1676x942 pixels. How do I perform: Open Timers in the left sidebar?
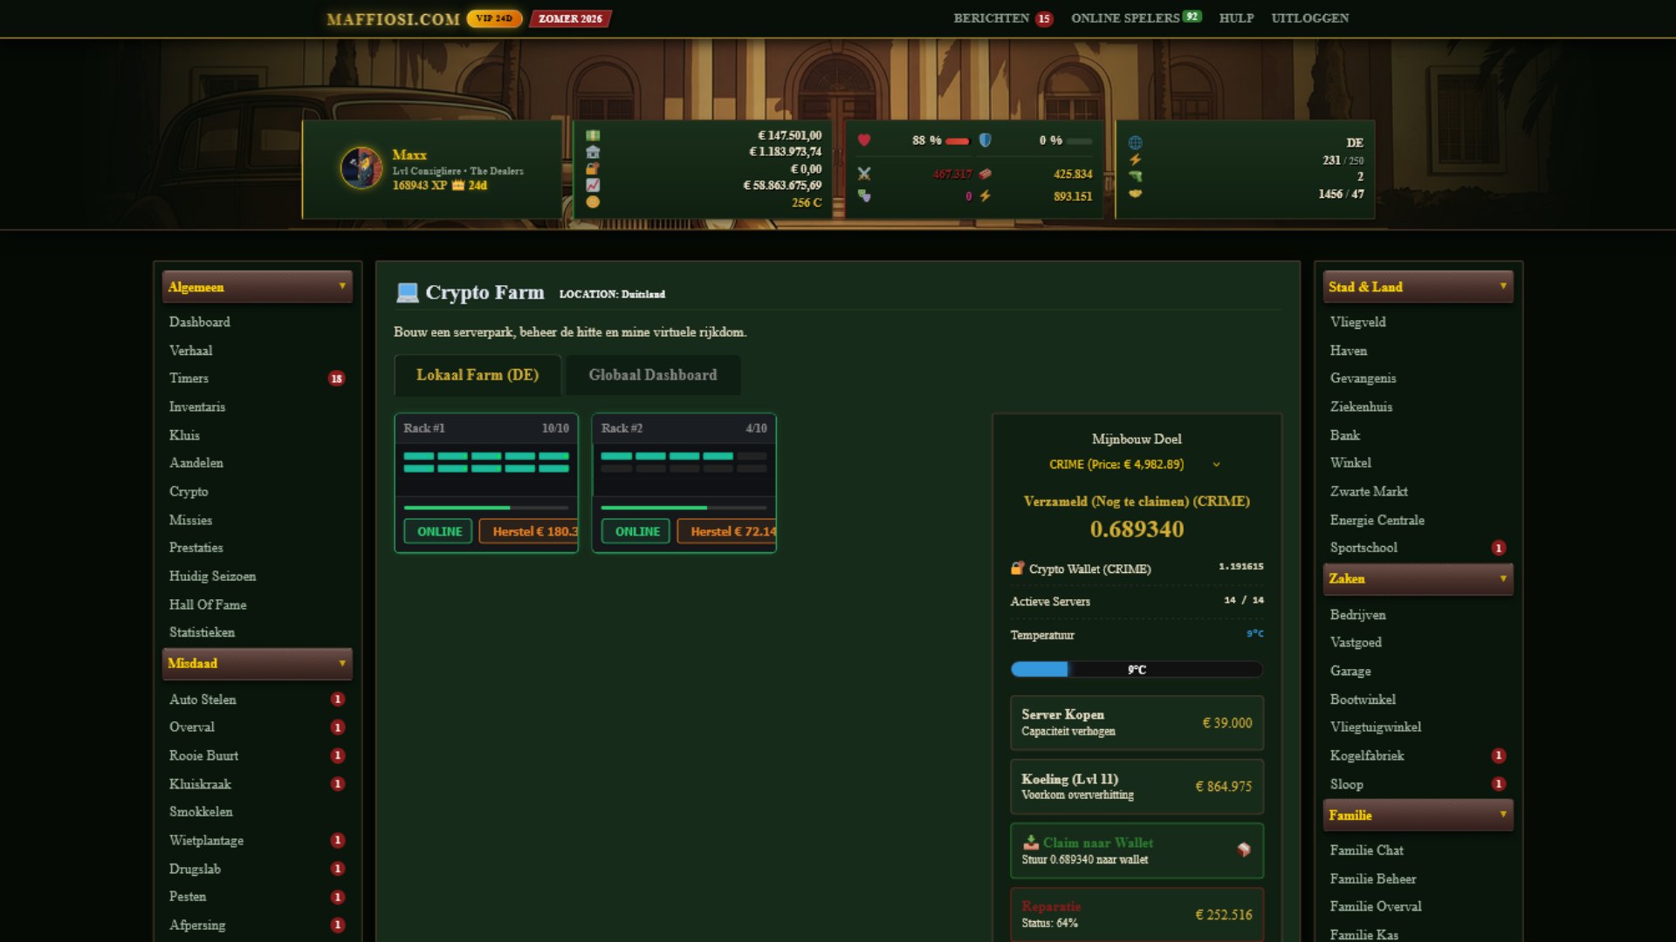point(189,378)
